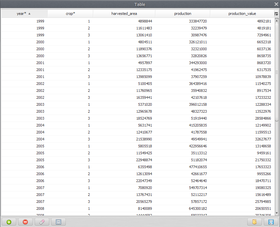This screenshot has width=280, height=227.
Task: Click the yellow copy documents icon
Action: (254, 222)
